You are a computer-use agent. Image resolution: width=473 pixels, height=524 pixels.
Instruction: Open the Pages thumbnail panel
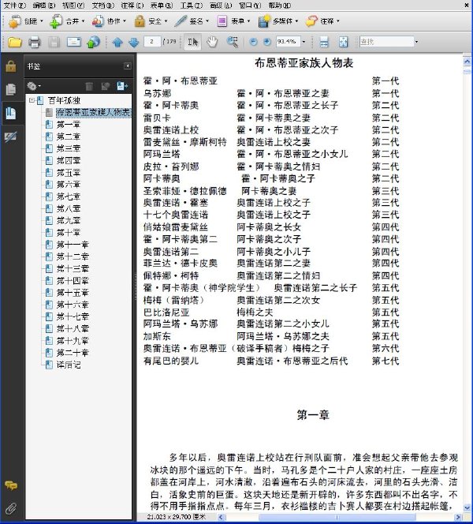point(11,89)
